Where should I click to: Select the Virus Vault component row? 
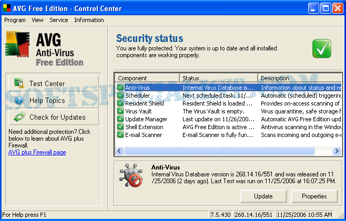click(228, 111)
